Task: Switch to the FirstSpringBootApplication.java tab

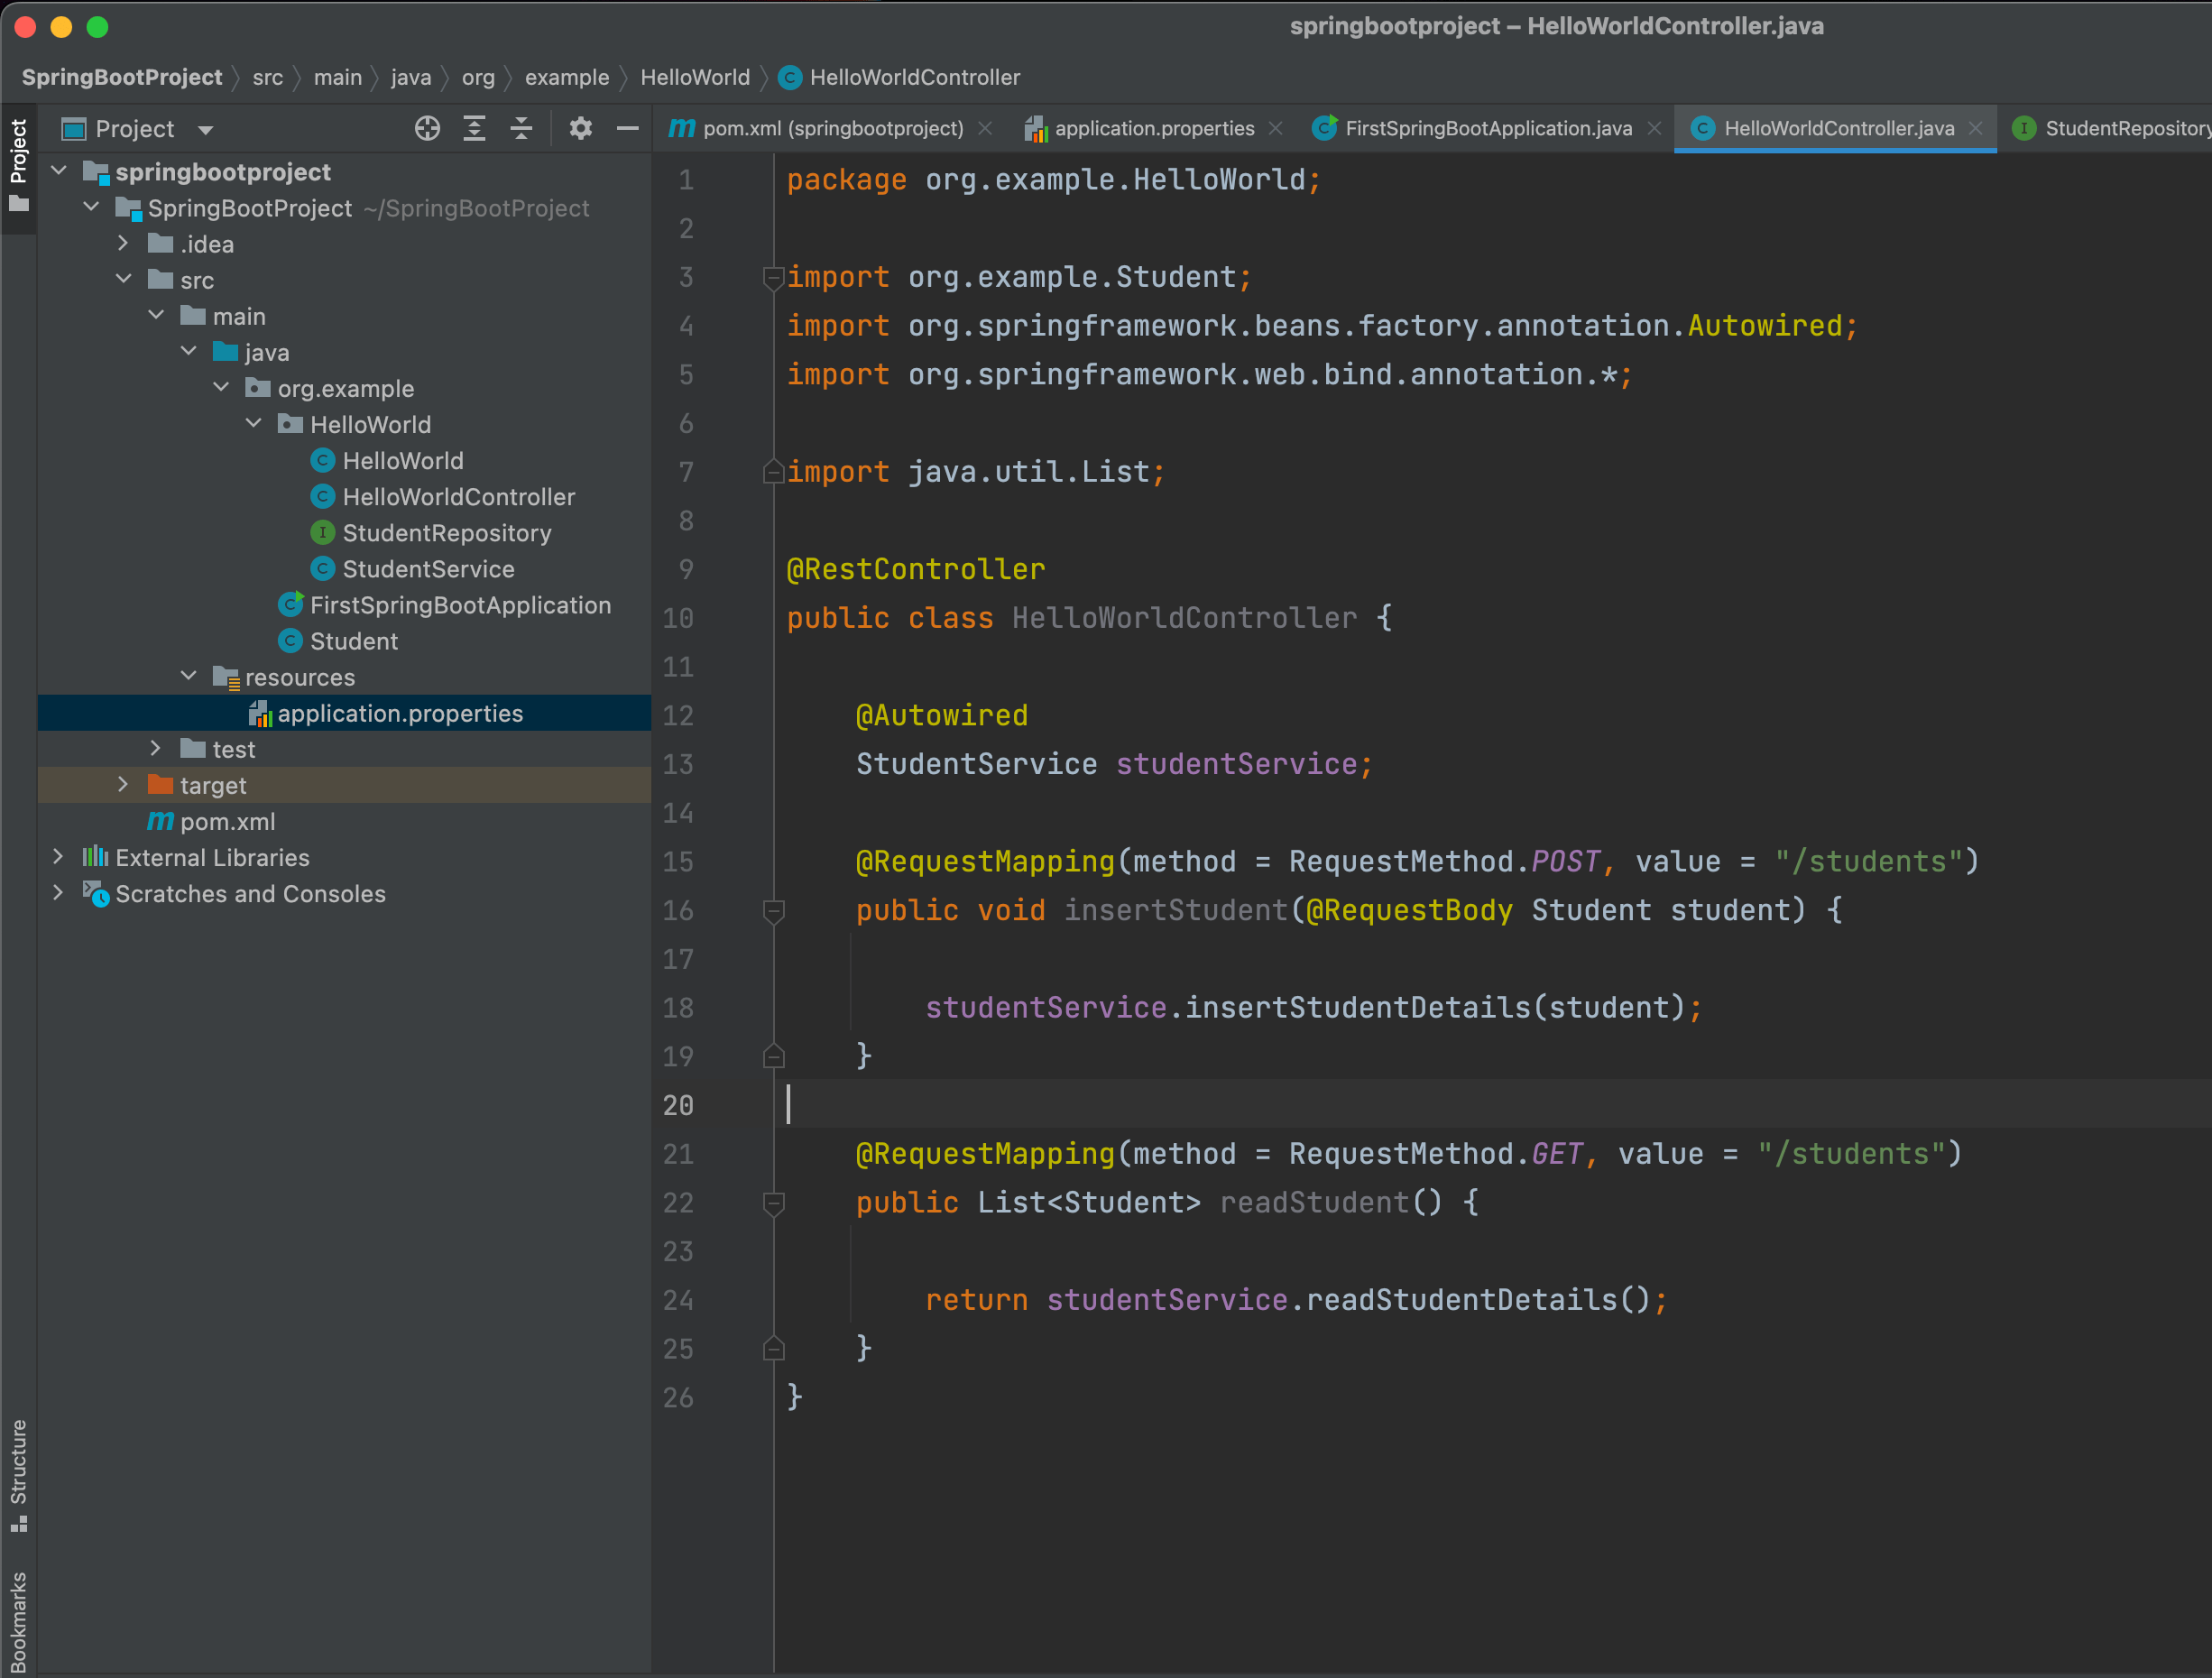Action: tap(1487, 128)
